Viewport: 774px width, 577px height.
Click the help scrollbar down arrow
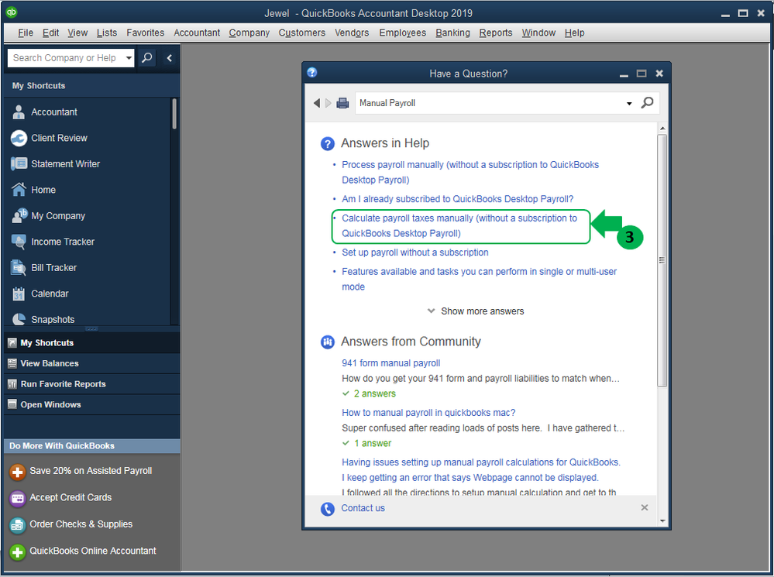662,520
